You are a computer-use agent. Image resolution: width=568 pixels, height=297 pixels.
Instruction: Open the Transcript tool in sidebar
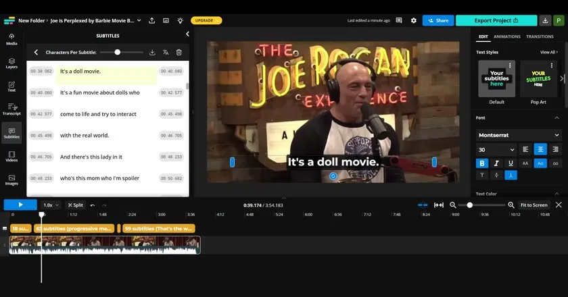11,109
